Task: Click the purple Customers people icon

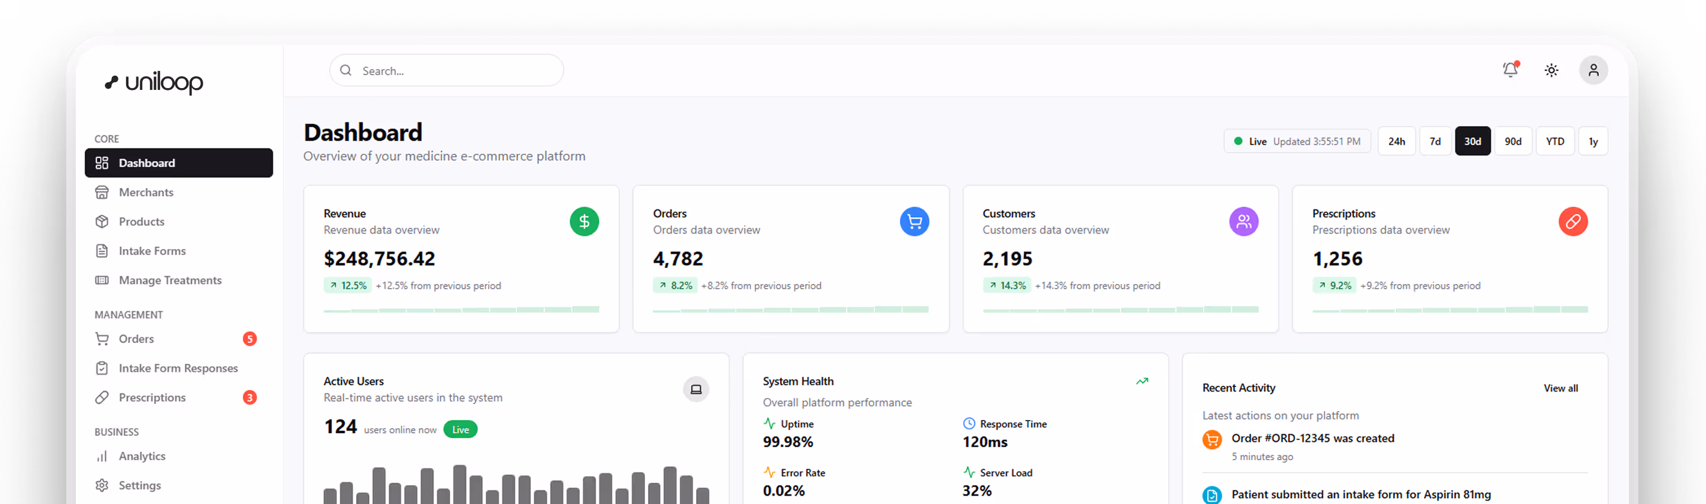Action: pyautogui.click(x=1244, y=222)
